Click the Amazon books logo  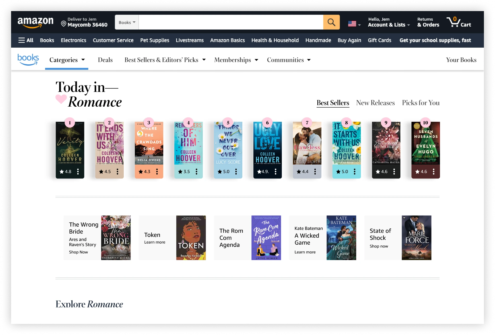[x=28, y=59]
